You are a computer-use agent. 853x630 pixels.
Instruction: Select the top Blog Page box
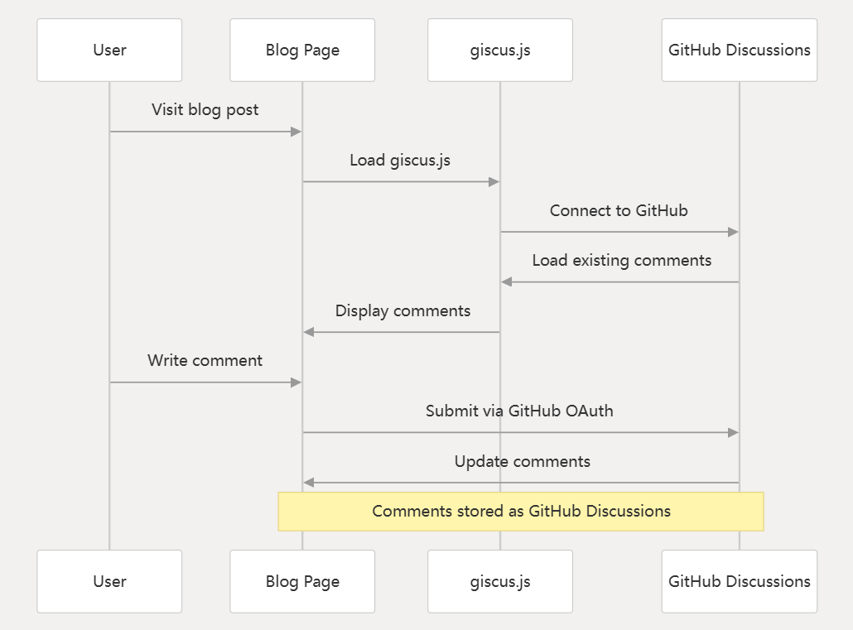click(x=302, y=50)
